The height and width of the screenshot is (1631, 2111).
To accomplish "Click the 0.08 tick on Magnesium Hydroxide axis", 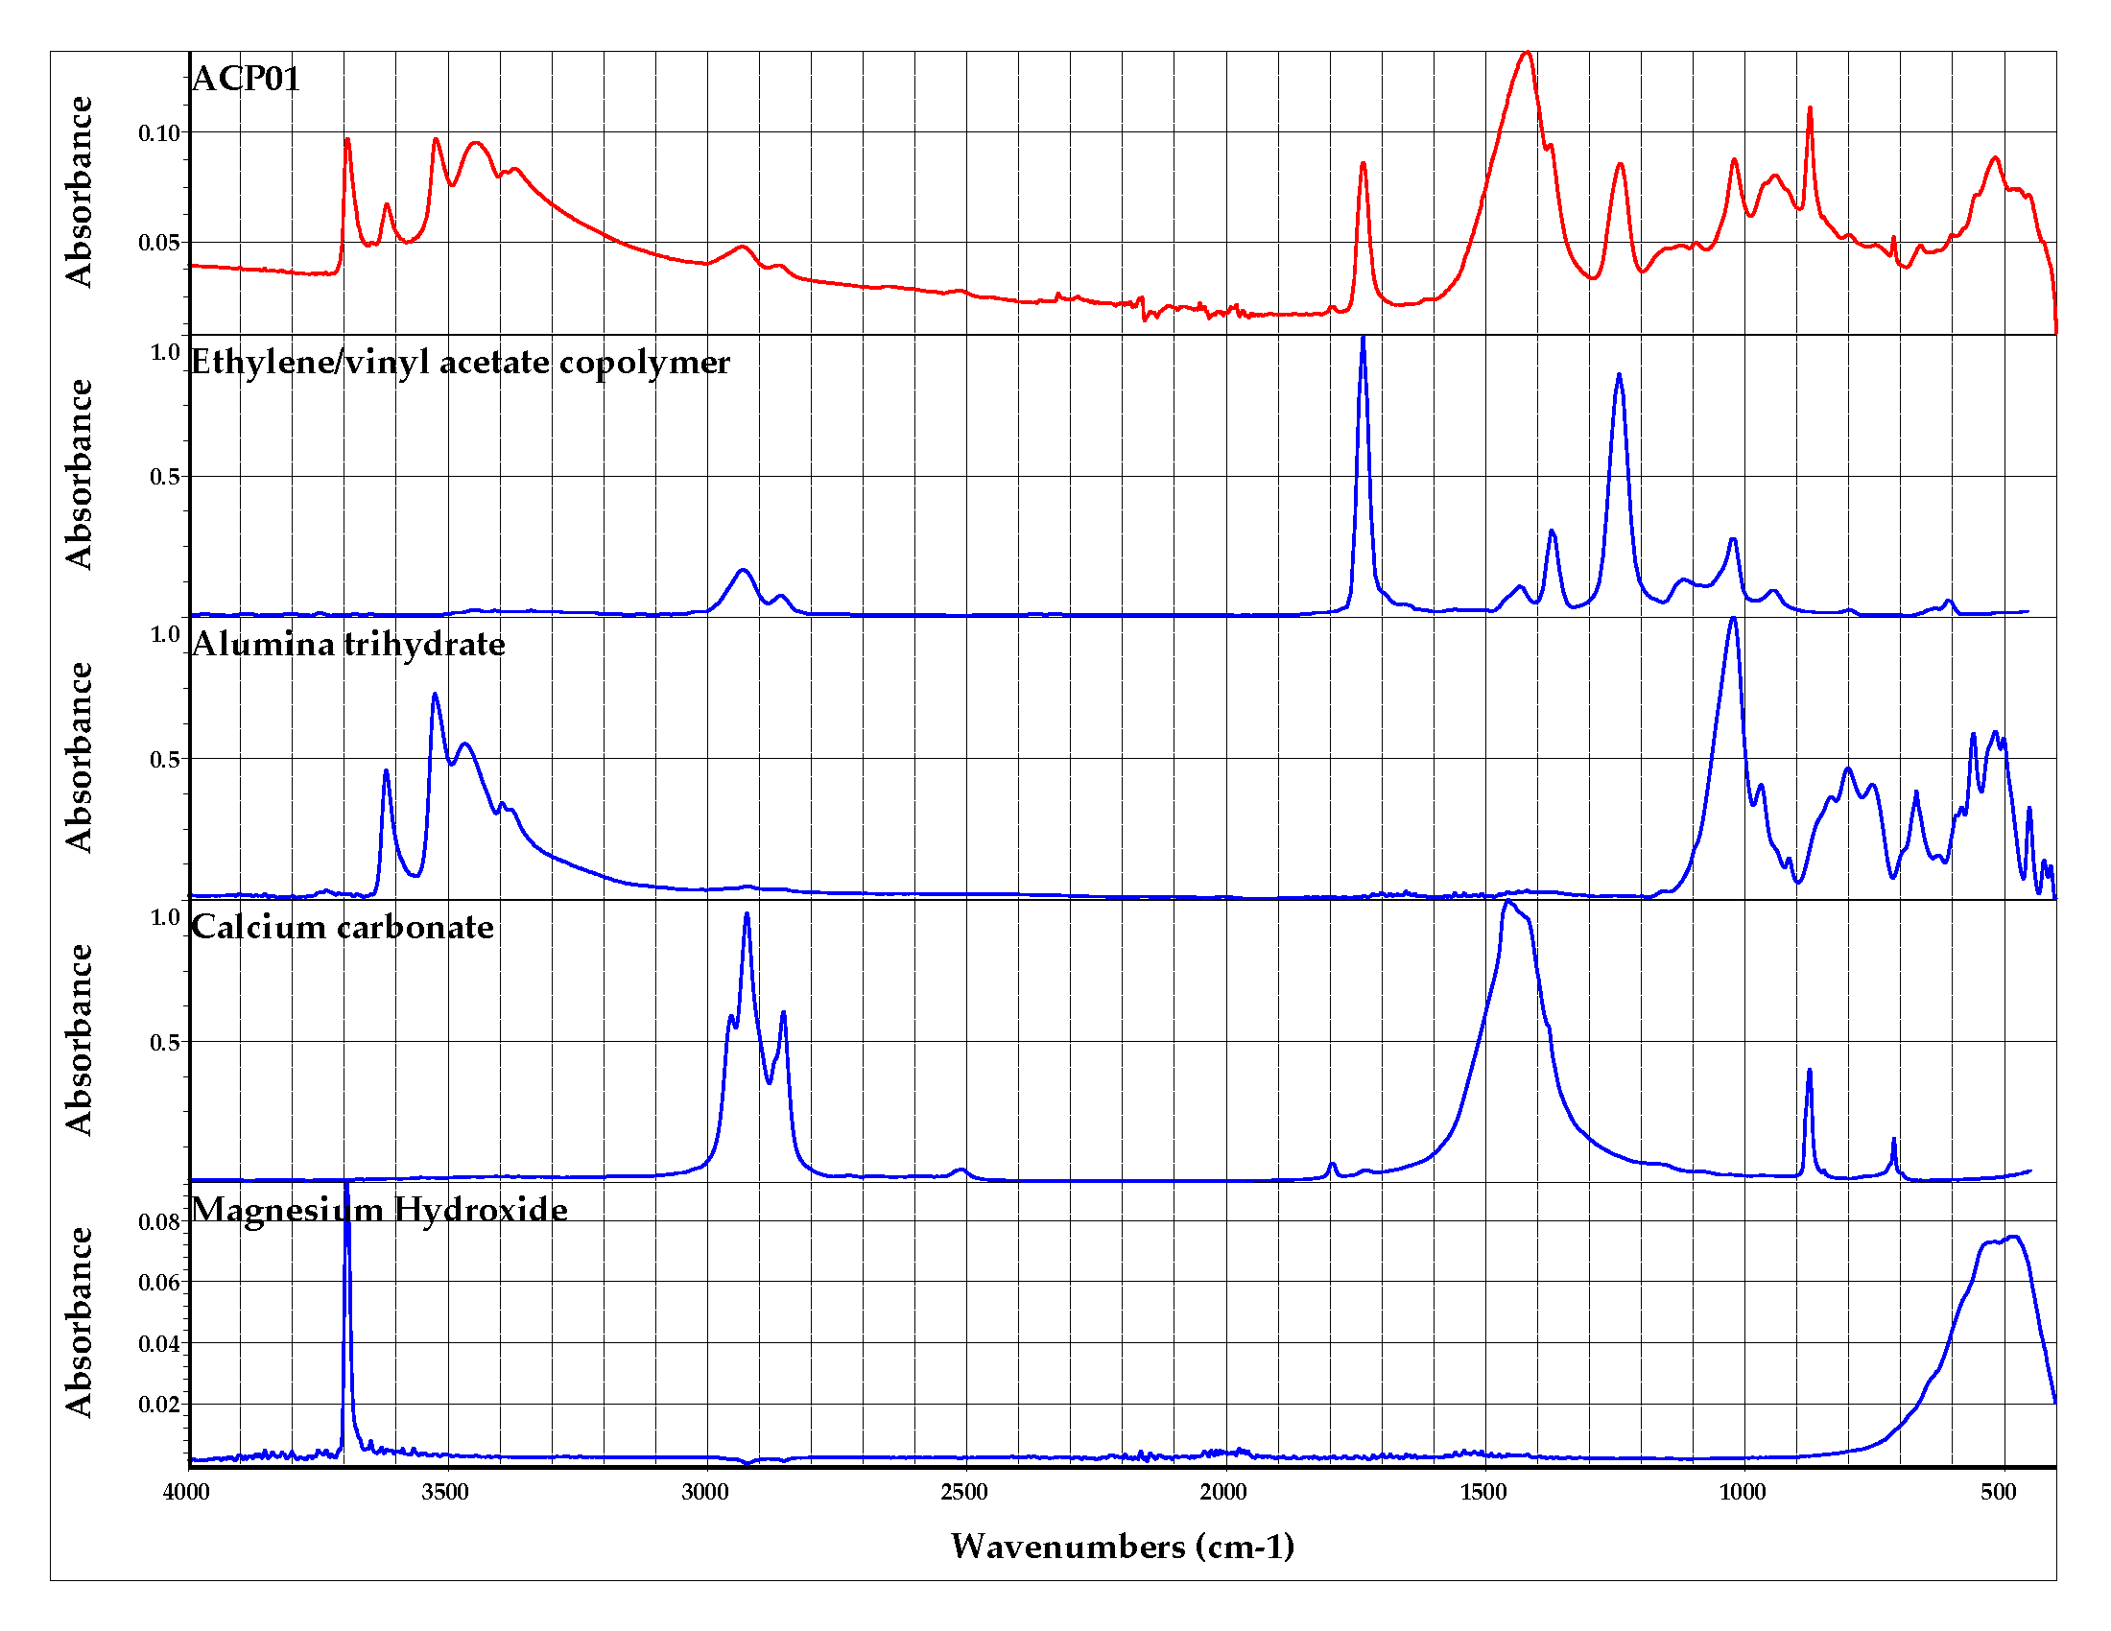I will (159, 1222).
